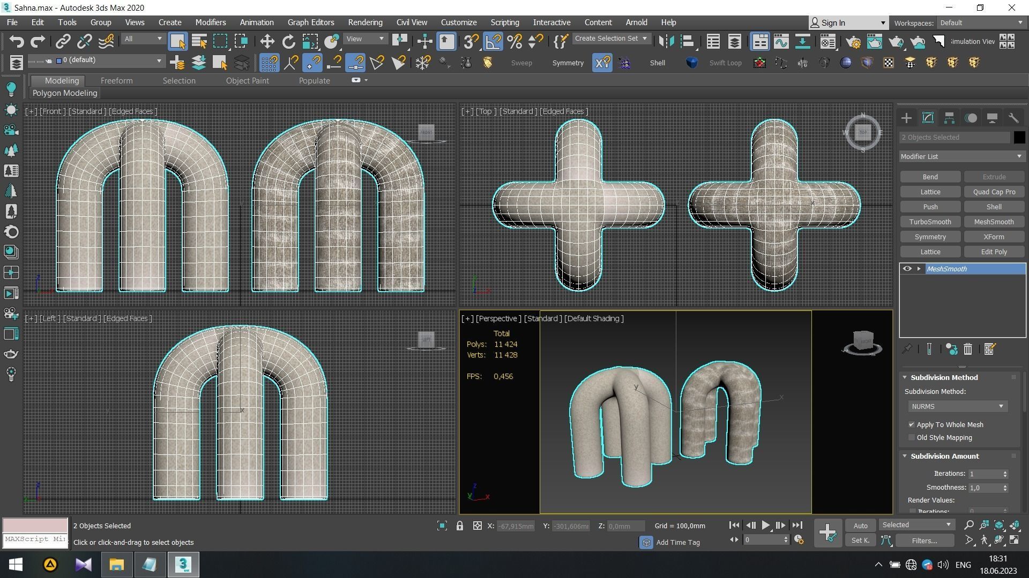Open the Rendering menu
1029x578 pixels.
(364, 22)
